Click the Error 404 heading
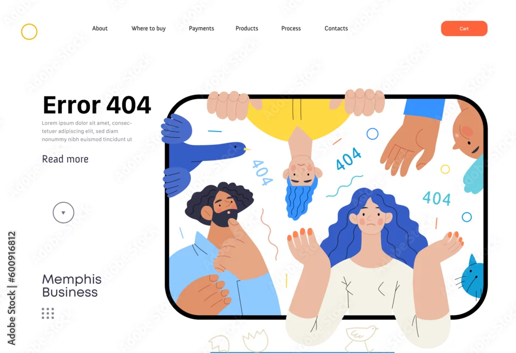The width and height of the screenshot is (516, 353). click(97, 105)
